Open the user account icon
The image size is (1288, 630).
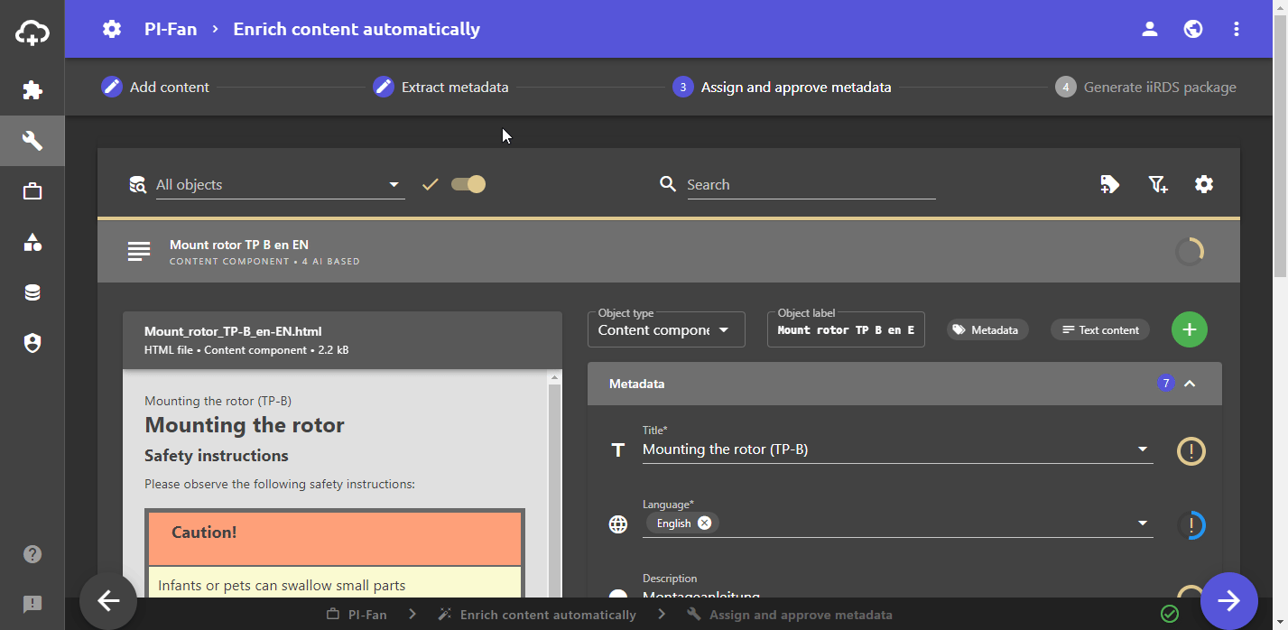point(1150,29)
